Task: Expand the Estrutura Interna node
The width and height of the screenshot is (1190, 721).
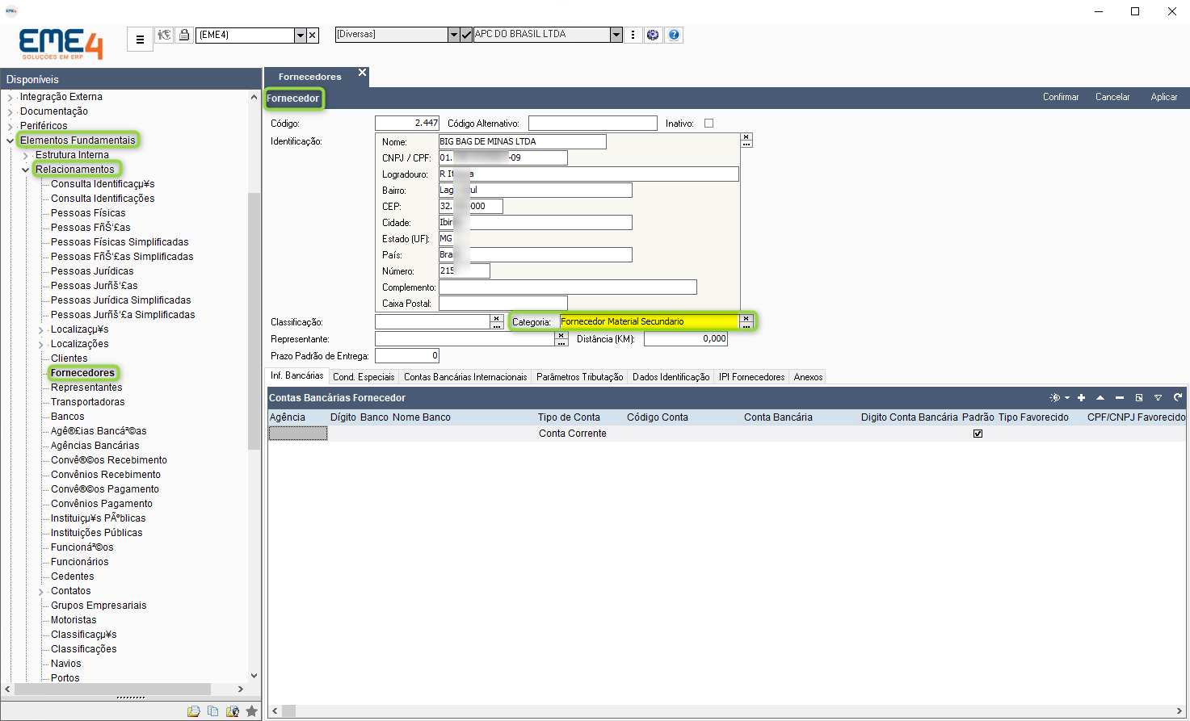Action: [x=26, y=155]
